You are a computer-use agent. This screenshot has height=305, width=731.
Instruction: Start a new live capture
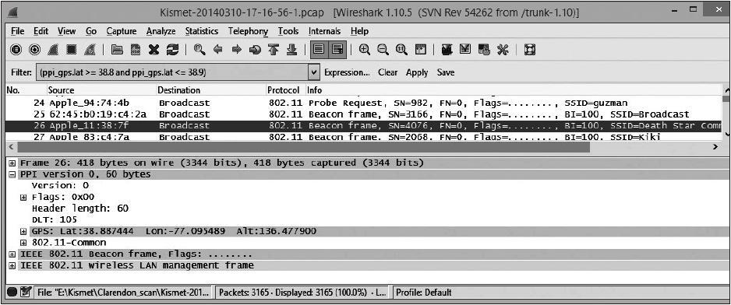[53, 50]
